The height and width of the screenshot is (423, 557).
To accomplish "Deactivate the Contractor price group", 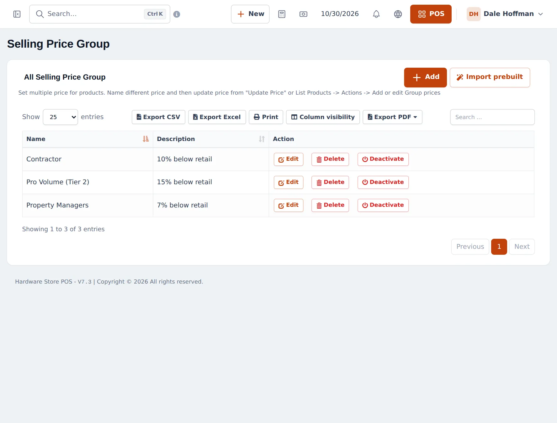I will (383, 159).
